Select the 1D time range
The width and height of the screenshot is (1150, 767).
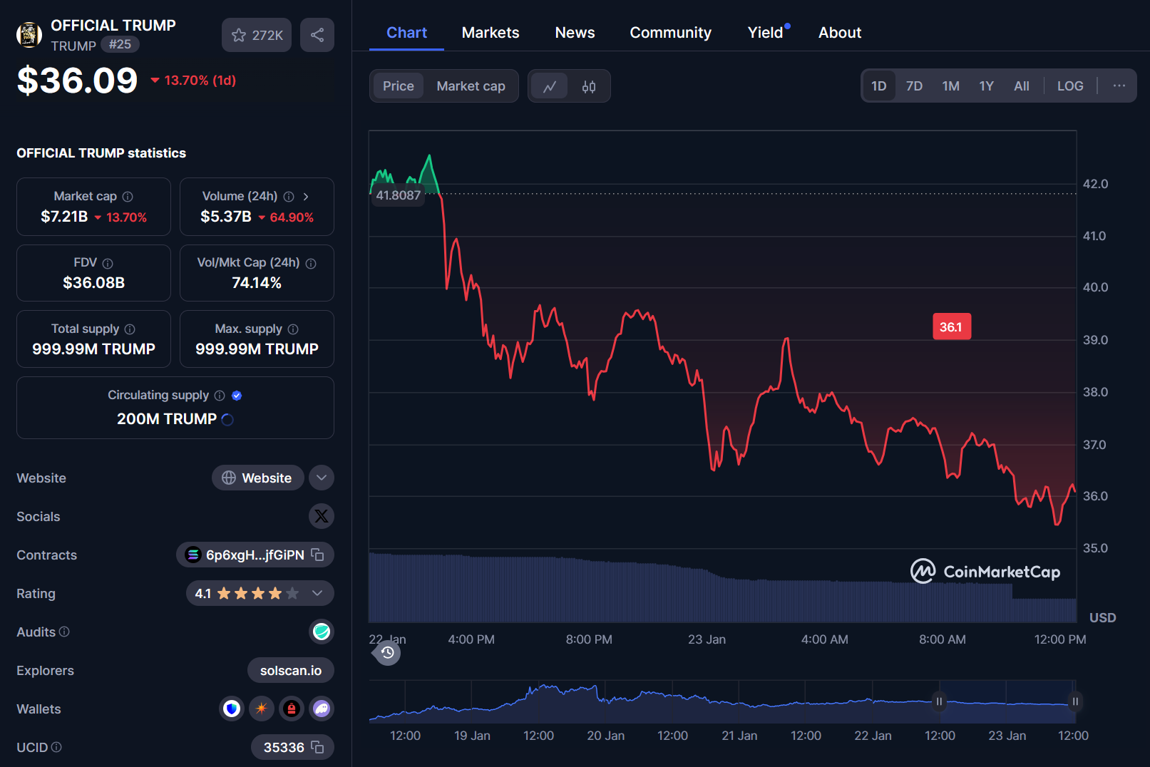(879, 86)
